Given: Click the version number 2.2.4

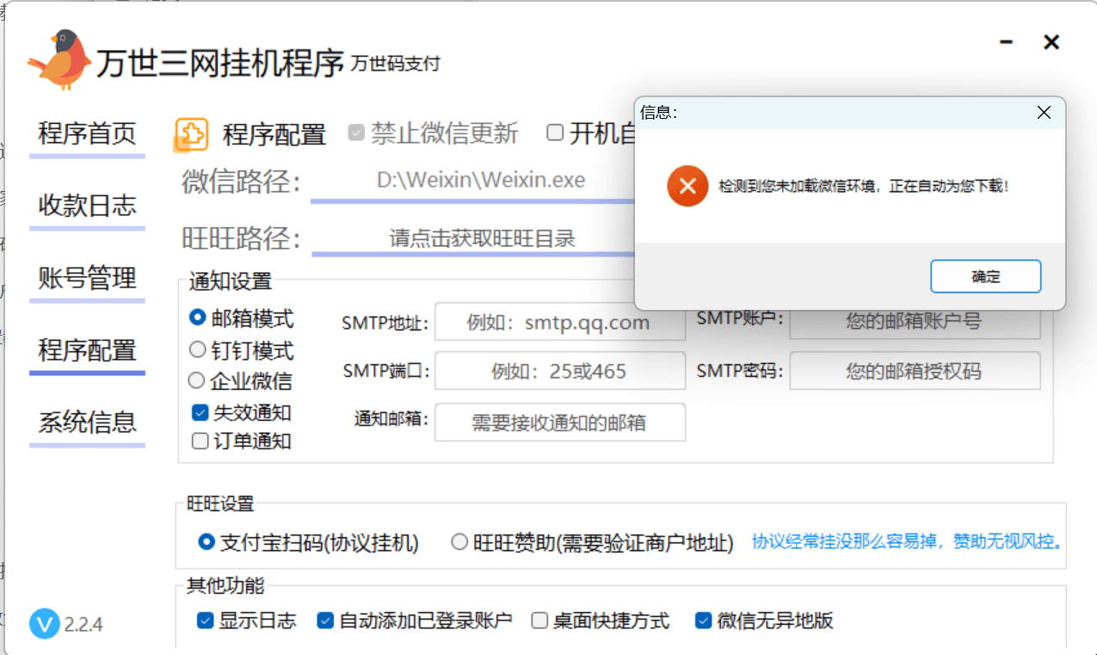Looking at the screenshot, I should coord(83,624).
